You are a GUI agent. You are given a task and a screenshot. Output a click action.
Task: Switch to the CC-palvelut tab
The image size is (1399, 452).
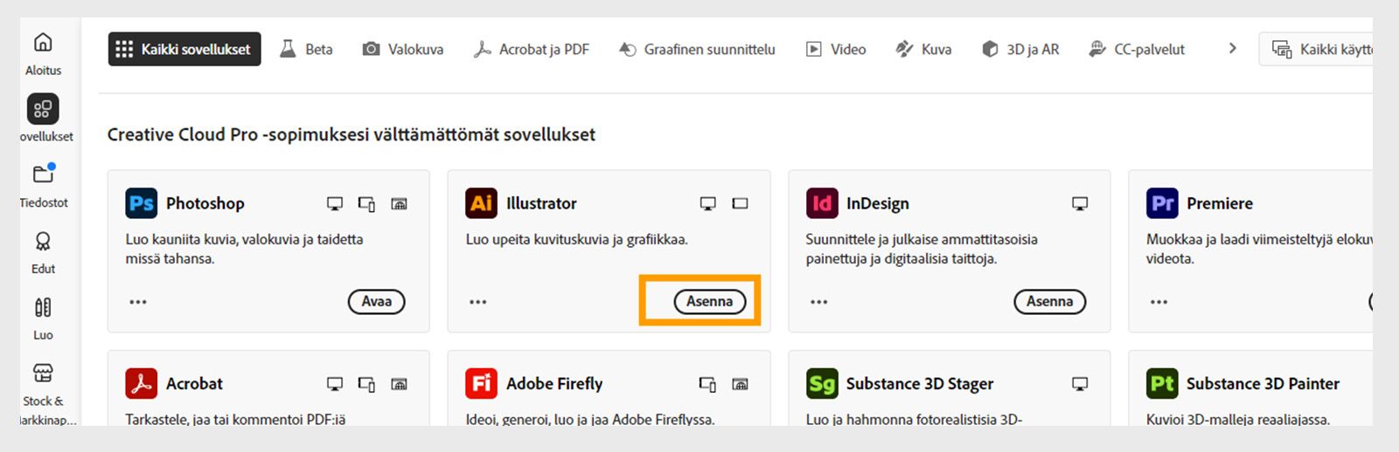click(1137, 49)
